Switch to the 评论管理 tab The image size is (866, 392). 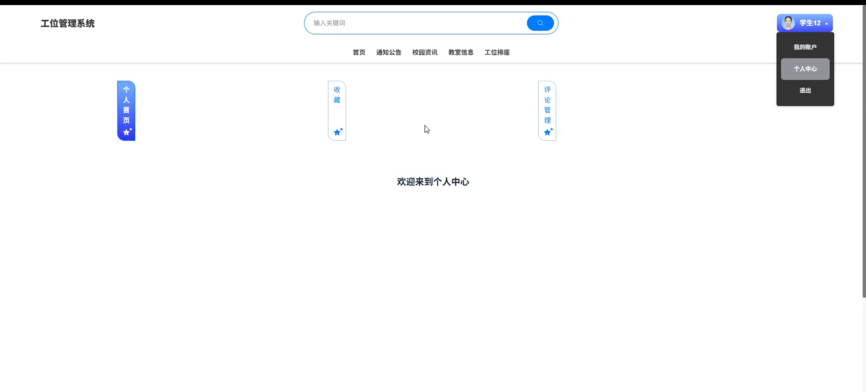547,105
